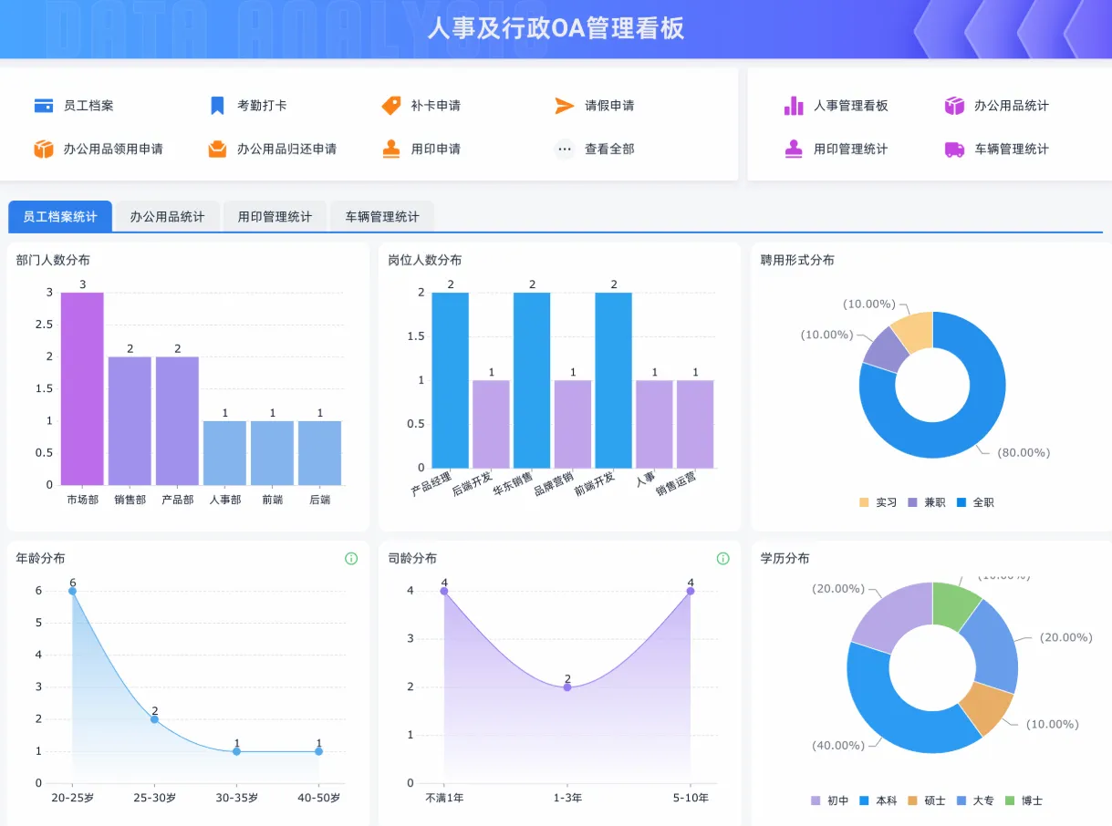Select the 员工档案统计 tab
The image size is (1112, 826).
click(x=60, y=217)
